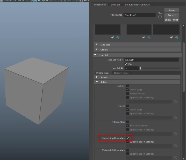Click the first empty line set list box
The image size is (186, 160).
pos(108,29)
